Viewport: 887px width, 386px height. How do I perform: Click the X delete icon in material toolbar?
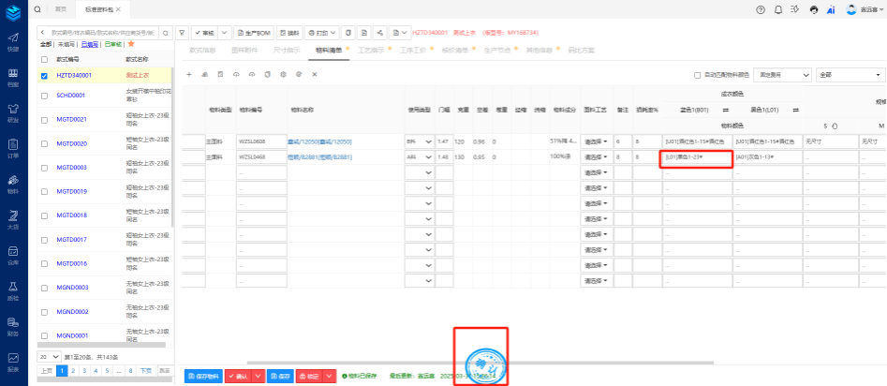click(x=314, y=74)
